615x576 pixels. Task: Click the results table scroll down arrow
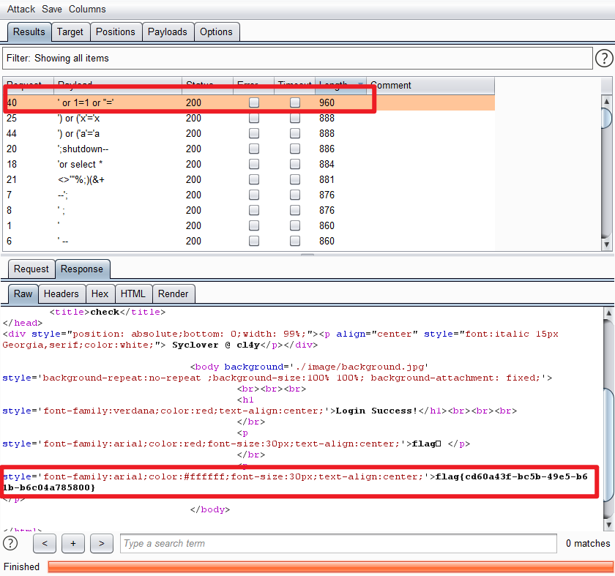point(606,244)
